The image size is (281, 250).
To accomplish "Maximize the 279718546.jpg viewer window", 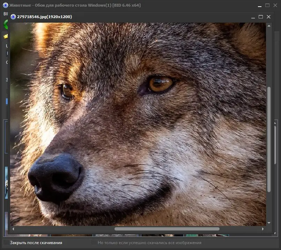I will [x=260, y=17].
